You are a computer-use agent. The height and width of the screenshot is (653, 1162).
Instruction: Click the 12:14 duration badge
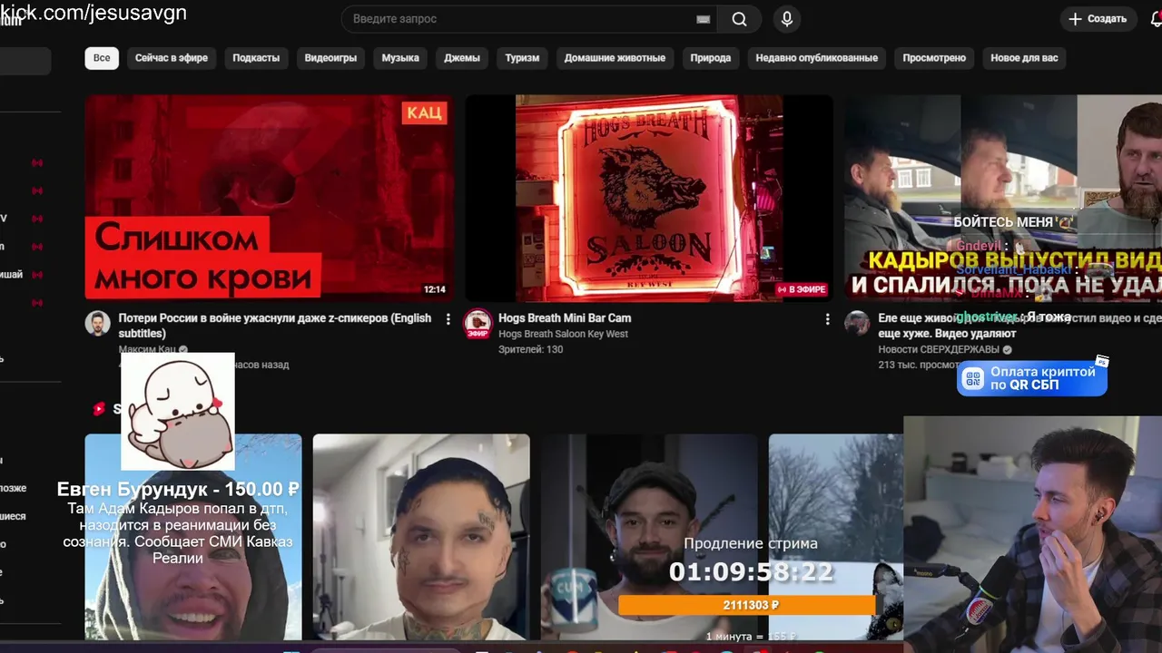(434, 289)
